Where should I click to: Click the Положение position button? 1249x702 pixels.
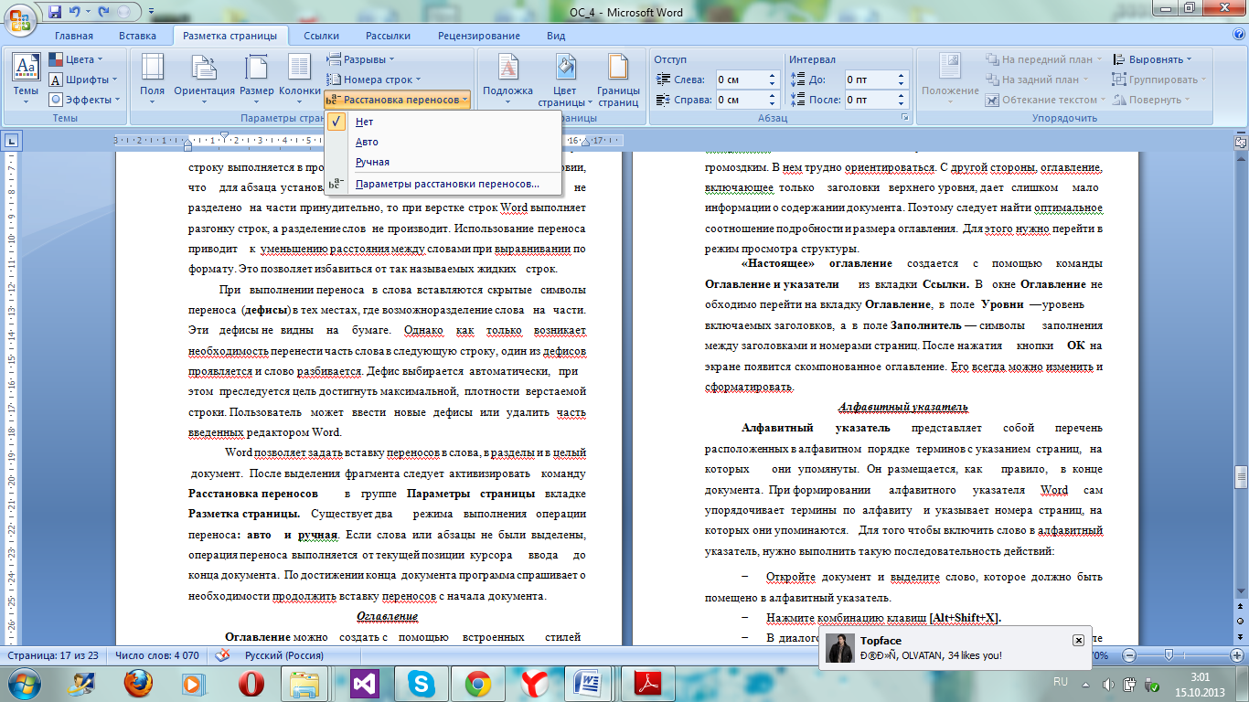point(950,78)
